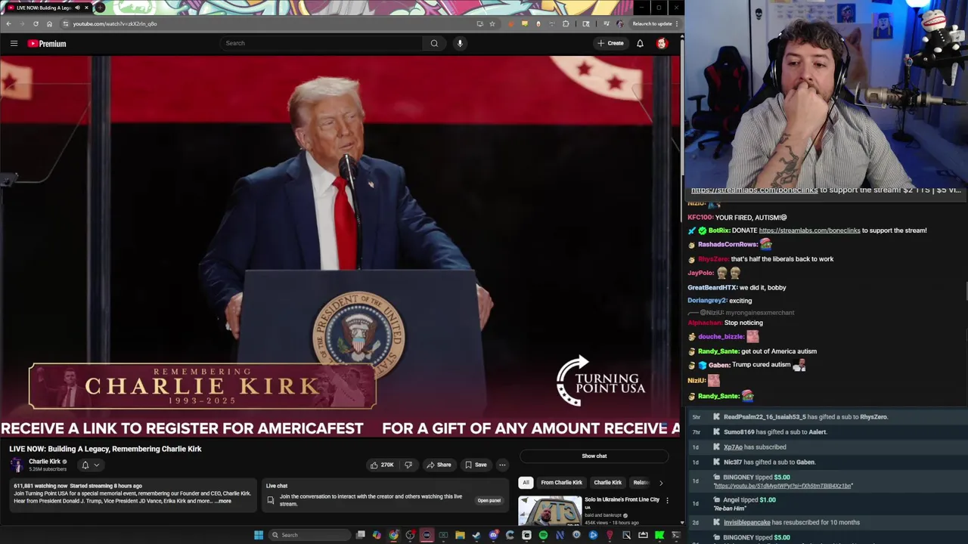Open Task View in the taskbar
968x544 pixels.
point(361,535)
